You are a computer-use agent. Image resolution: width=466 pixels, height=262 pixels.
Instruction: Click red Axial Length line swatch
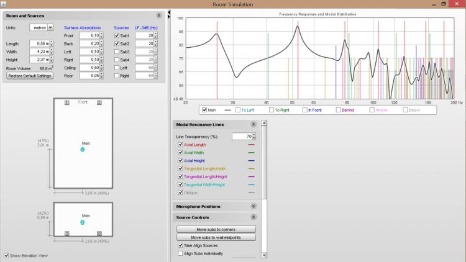[250, 145]
